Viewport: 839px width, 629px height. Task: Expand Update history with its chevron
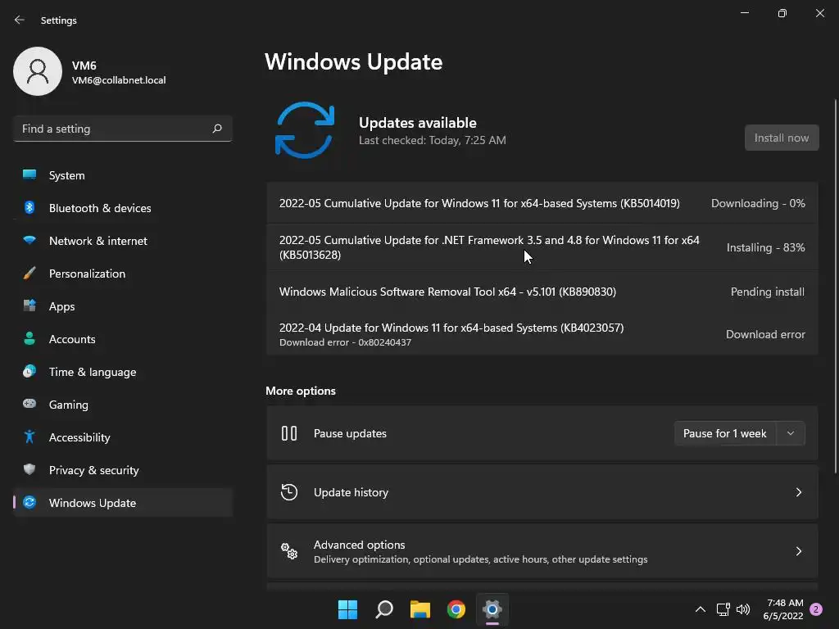(x=798, y=492)
